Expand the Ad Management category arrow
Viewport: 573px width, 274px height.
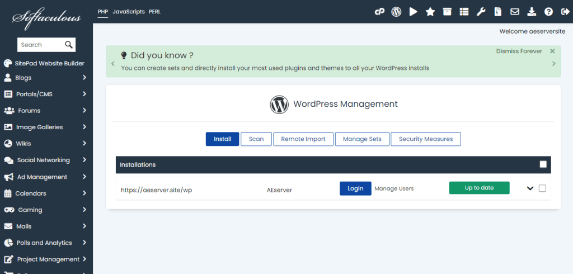click(x=84, y=177)
